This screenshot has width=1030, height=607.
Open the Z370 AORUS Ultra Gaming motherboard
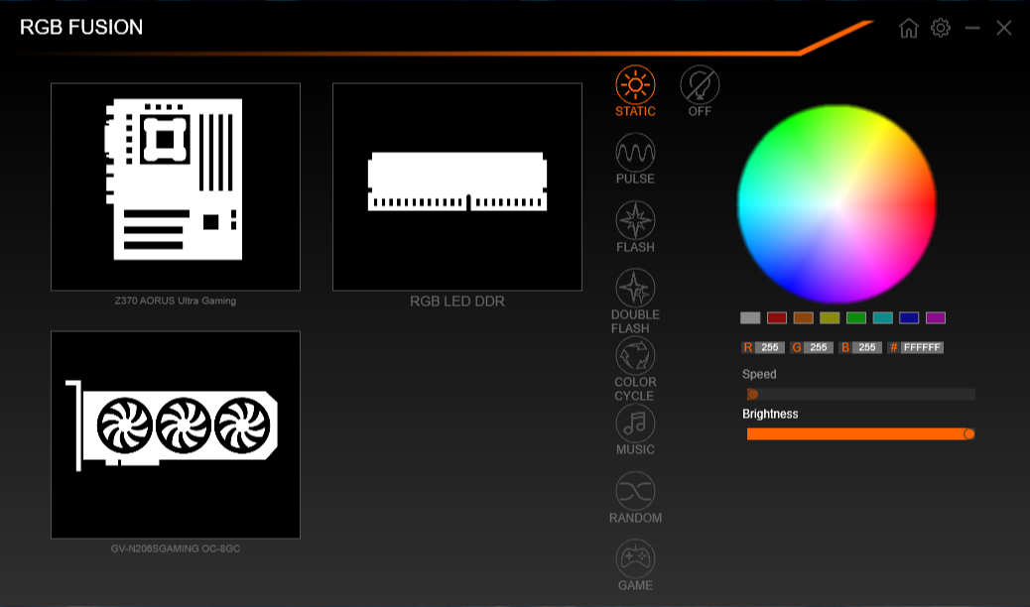click(x=176, y=186)
